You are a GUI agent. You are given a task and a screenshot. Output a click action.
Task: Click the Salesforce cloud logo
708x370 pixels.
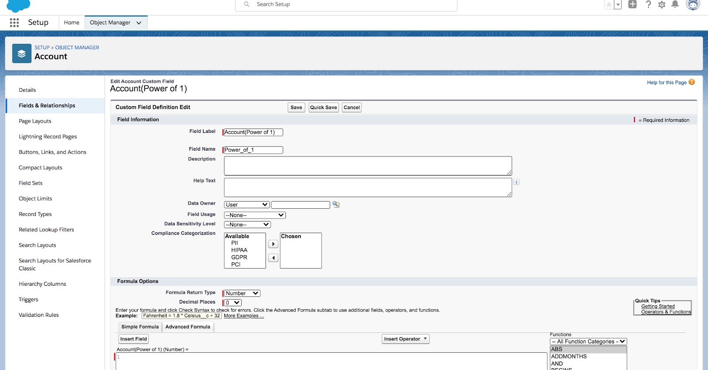coord(19,5)
